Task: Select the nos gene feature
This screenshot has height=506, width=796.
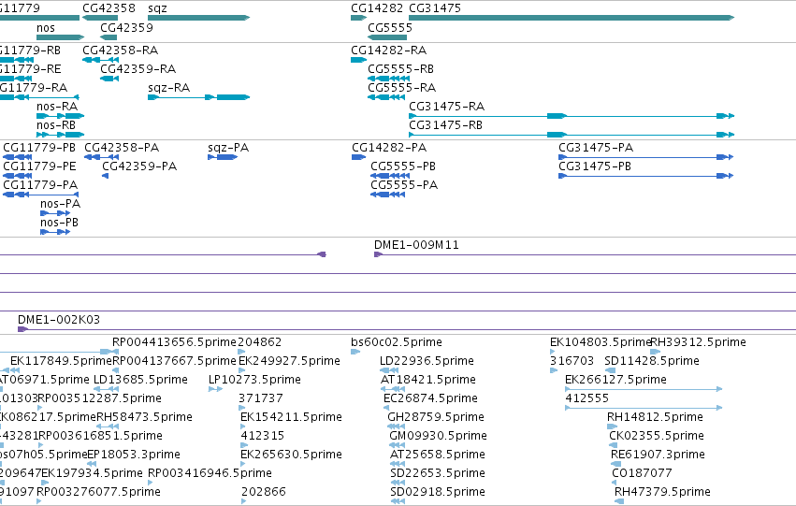Action: (x=61, y=37)
